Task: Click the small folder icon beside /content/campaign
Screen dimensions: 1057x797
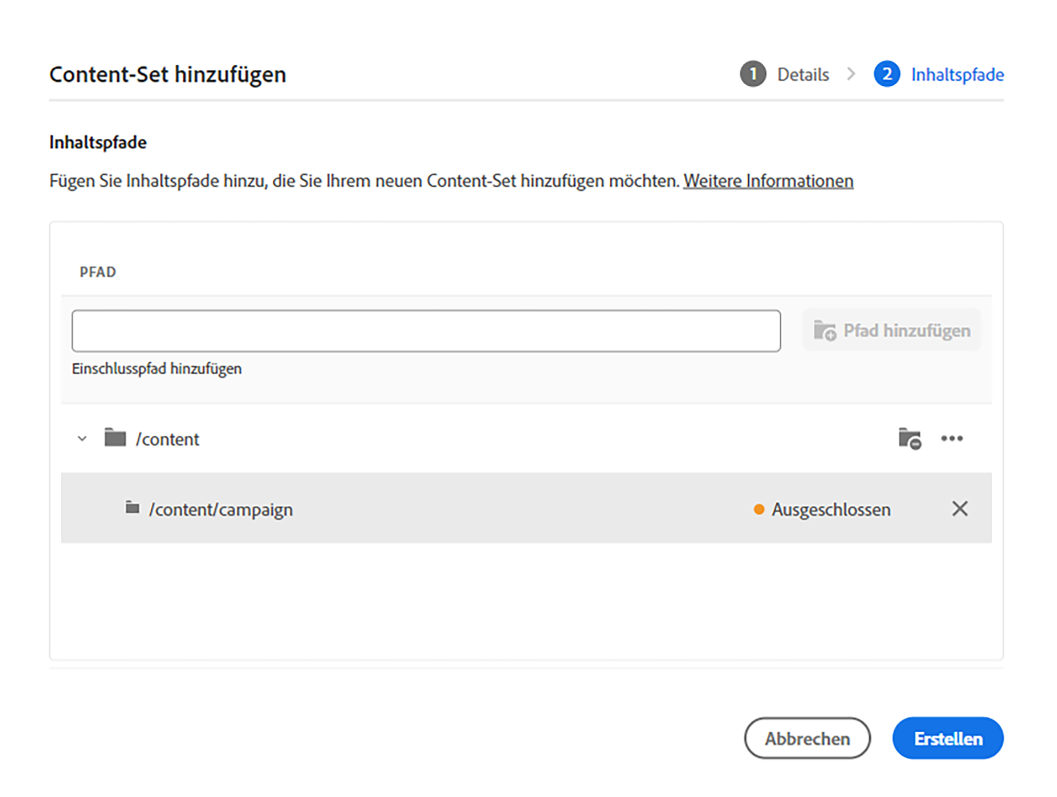Action: (133, 509)
